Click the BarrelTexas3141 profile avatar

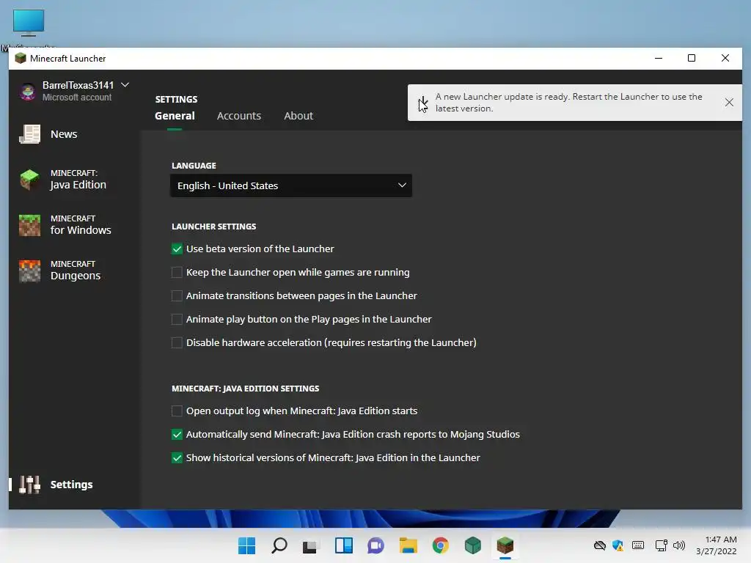pyautogui.click(x=28, y=91)
